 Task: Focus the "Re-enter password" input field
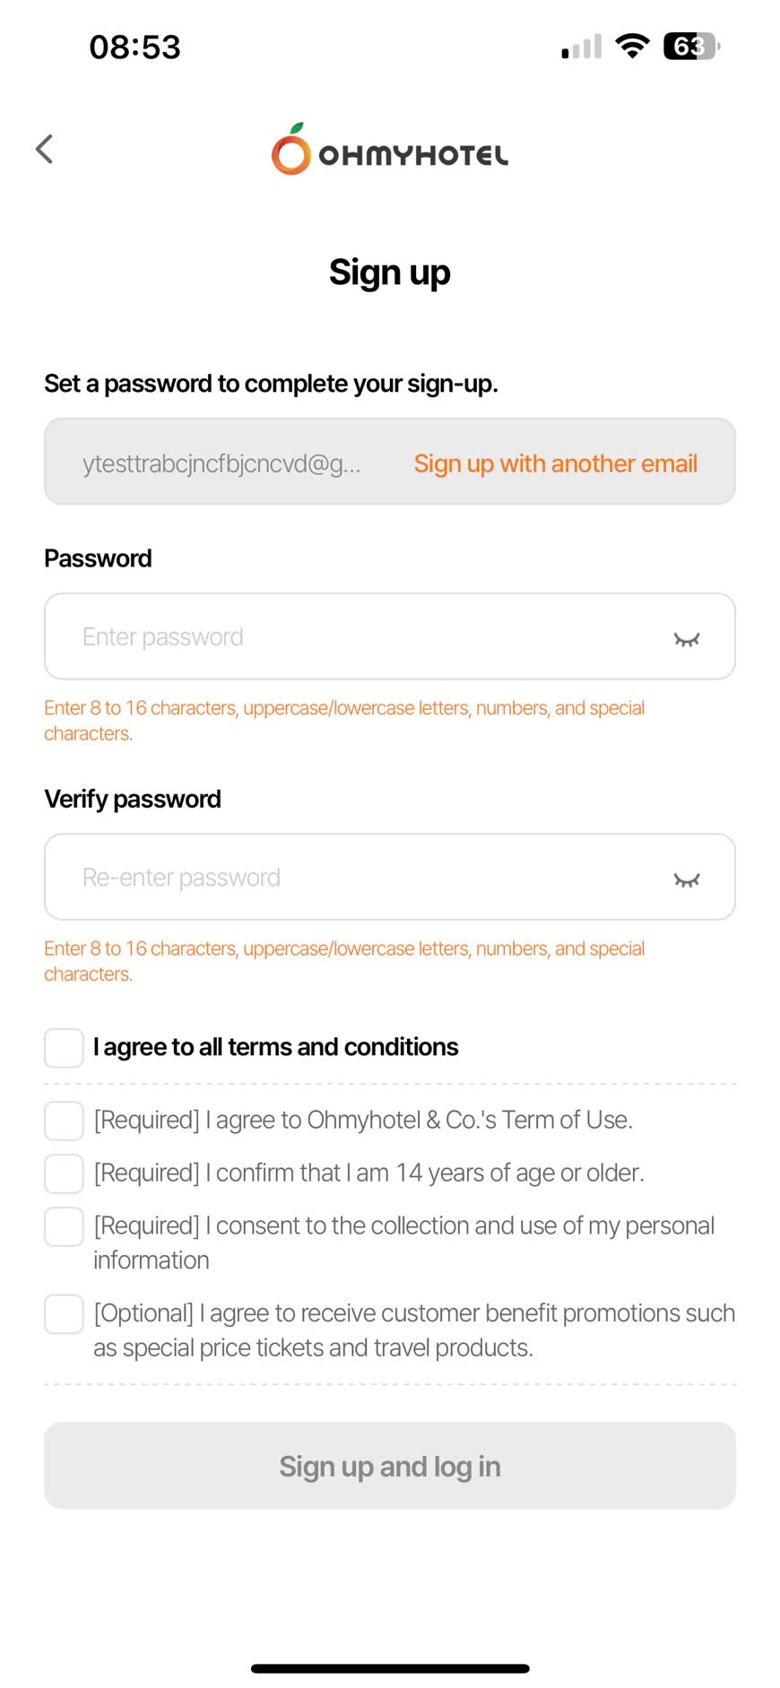tap(359, 877)
